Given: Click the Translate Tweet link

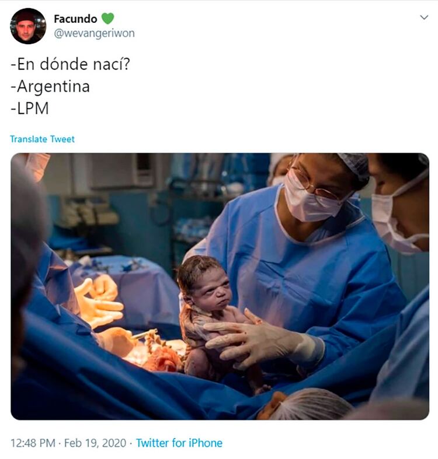Looking at the screenshot, I should pyautogui.click(x=42, y=139).
